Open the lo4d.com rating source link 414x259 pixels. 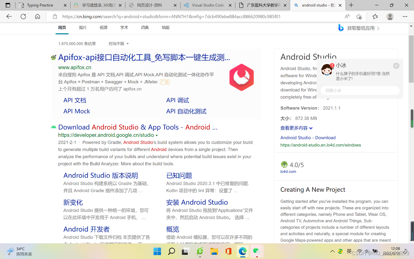(x=288, y=171)
